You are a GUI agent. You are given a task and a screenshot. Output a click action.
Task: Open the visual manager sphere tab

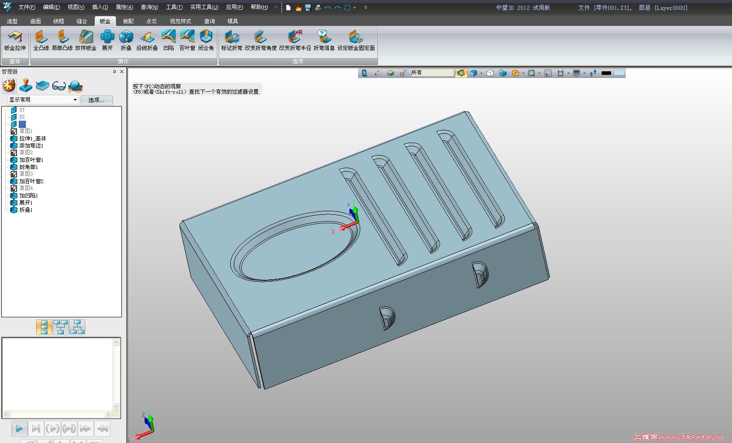coord(75,86)
